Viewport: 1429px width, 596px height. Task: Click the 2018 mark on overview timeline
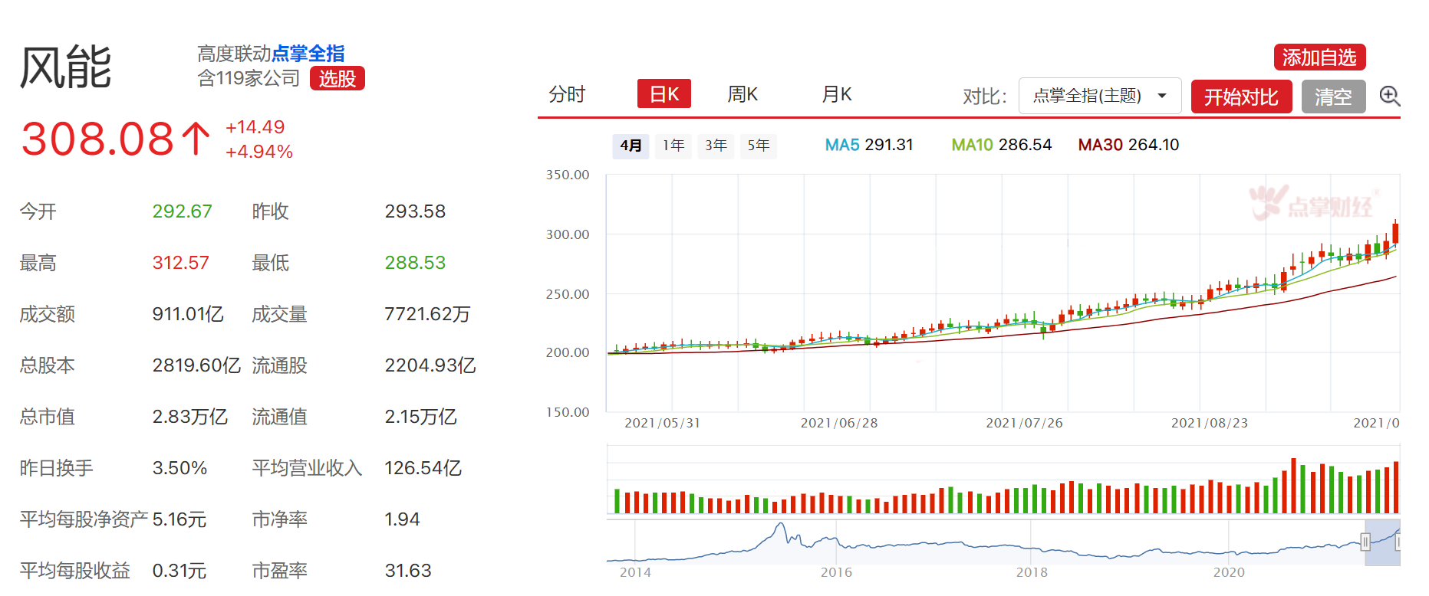pyautogui.click(x=1032, y=572)
